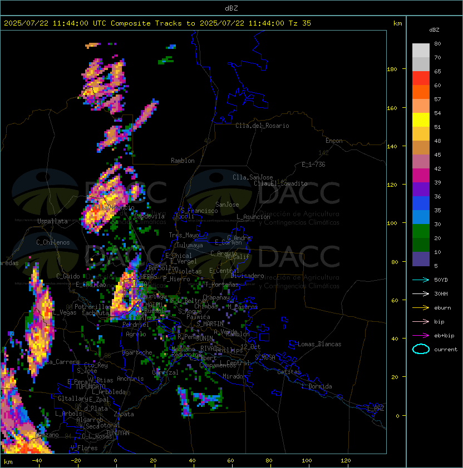Click the Agrelo map label
Viewport: 463px width, 468px height.
[136, 334]
